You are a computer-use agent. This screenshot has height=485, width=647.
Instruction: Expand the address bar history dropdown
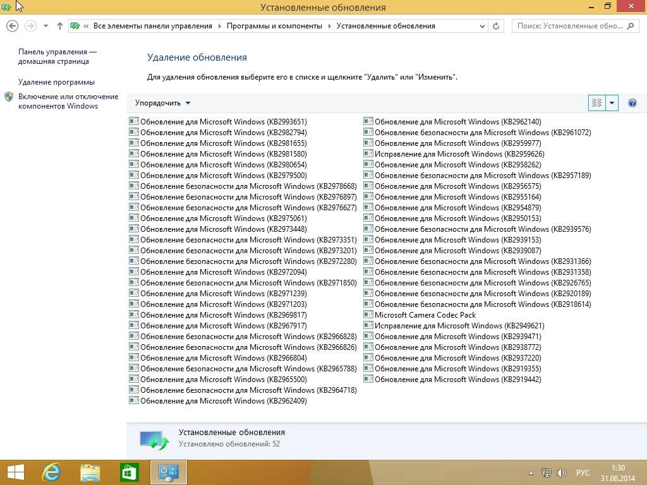click(x=482, y=26)
